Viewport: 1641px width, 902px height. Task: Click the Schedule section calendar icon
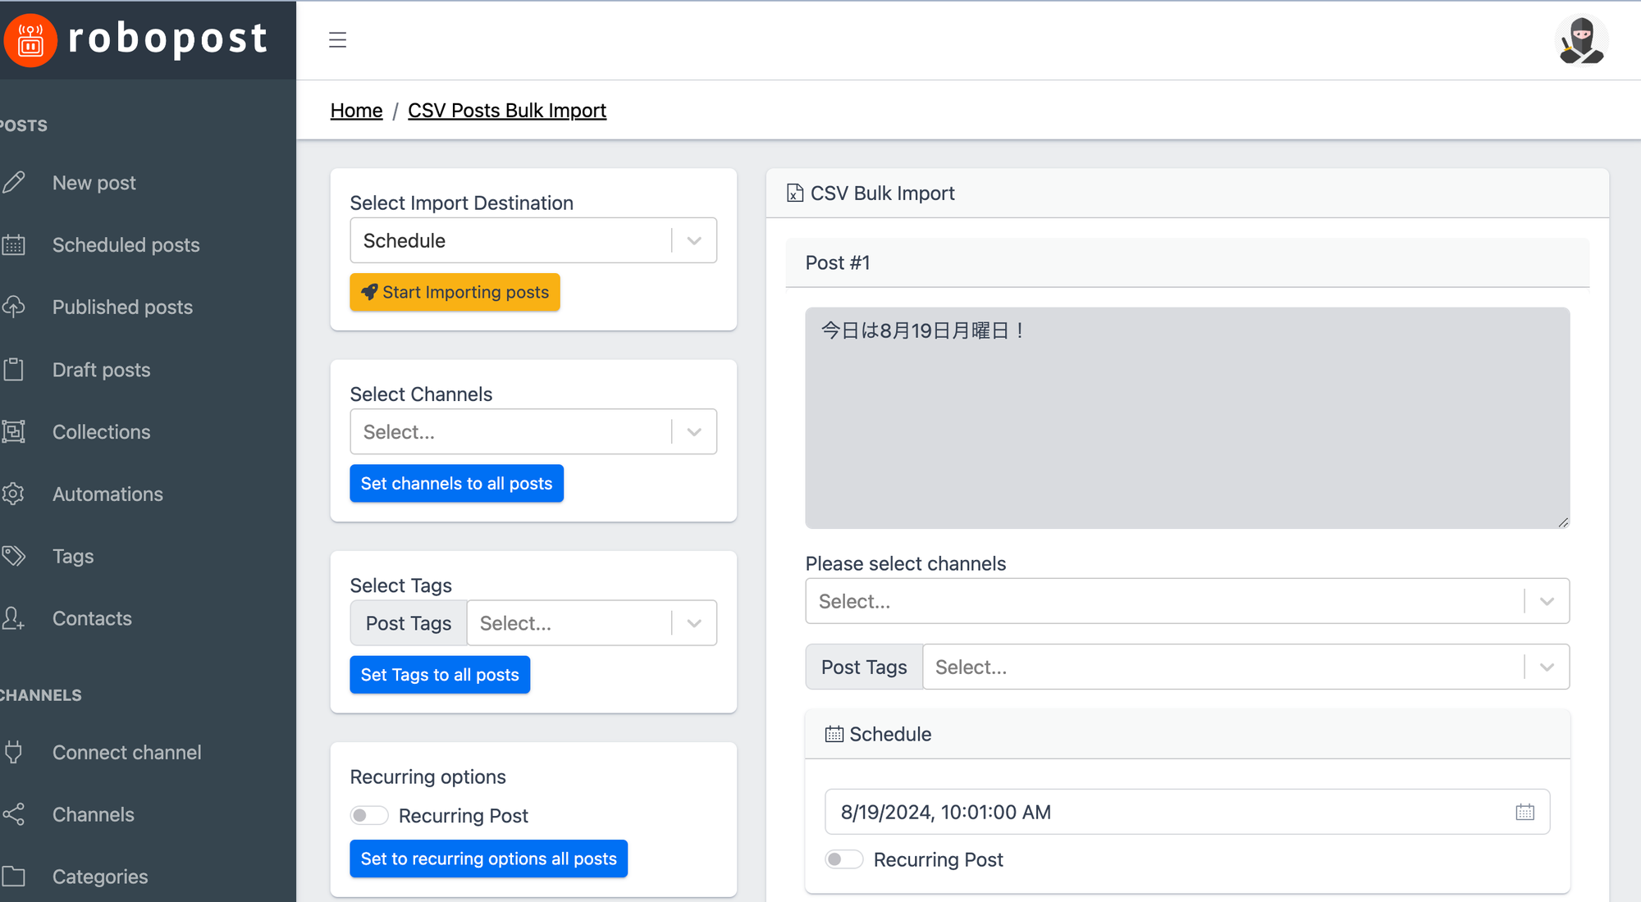(834, 734)
